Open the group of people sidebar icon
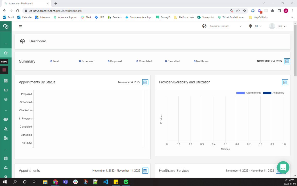Image resolution: width=297 pixels, height=186 pixels. (6, 119)
